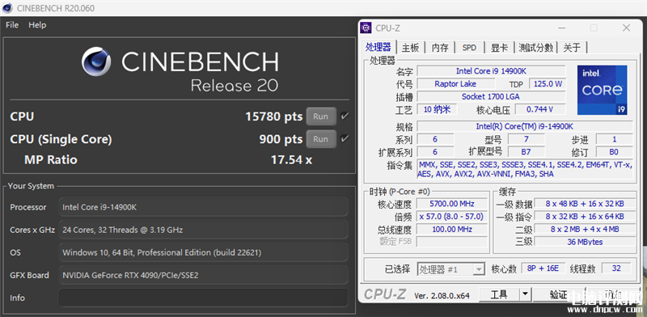The width and height of the screenshot is (647, 317).
Task: Click the OS field Windows 10
Action: tap(204, 252)
